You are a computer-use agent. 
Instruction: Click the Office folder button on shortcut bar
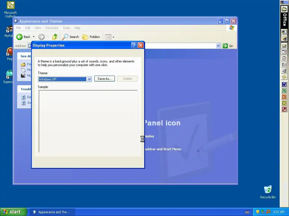tap(284, 9)
